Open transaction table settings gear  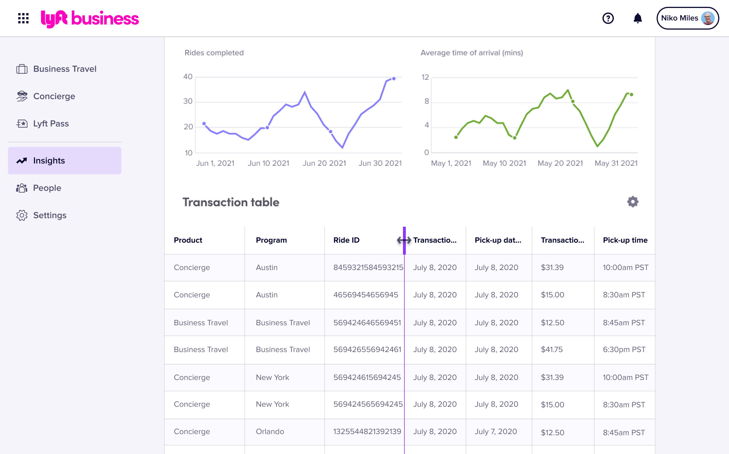coord(633,202)
